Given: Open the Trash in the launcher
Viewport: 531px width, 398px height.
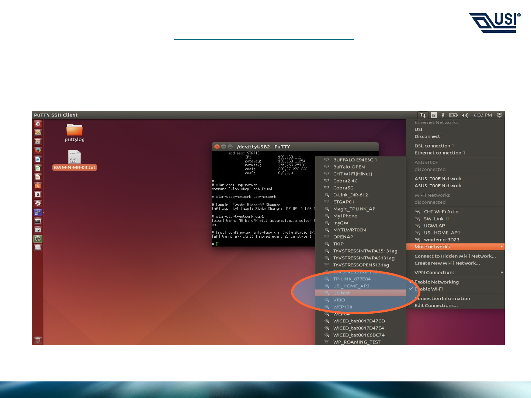Looking at the screenshot, I should pos(38,340).
